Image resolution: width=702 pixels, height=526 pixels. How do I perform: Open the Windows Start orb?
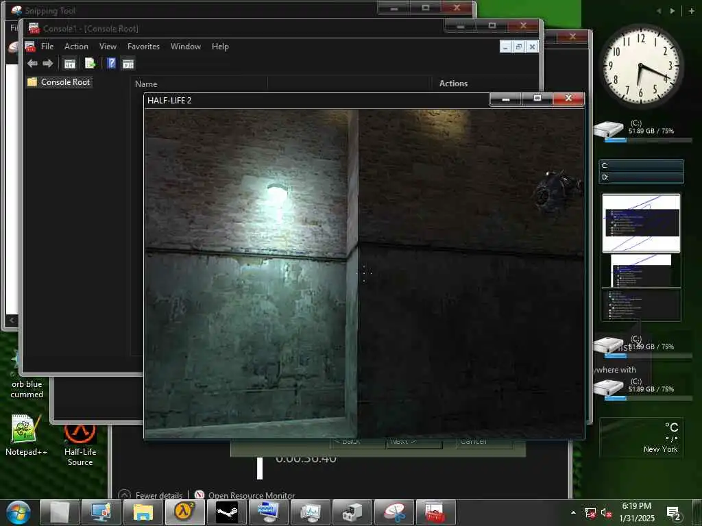(x=18, y=512)
